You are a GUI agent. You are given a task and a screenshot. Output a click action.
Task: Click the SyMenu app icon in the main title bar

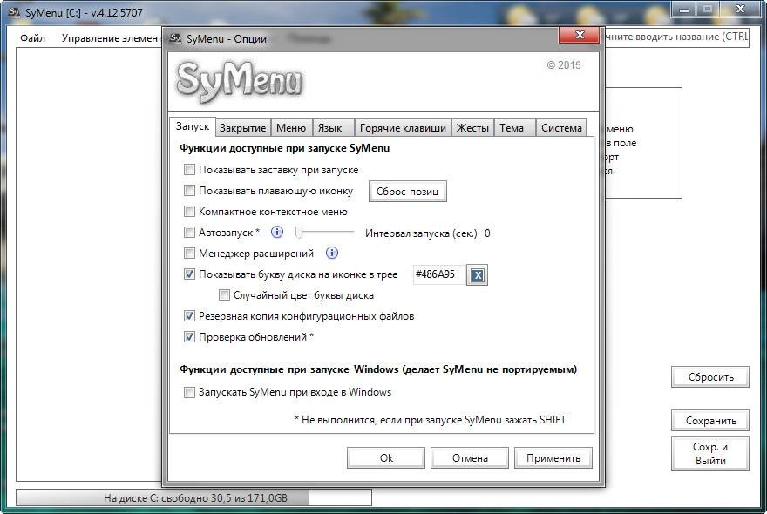[14, 12]
